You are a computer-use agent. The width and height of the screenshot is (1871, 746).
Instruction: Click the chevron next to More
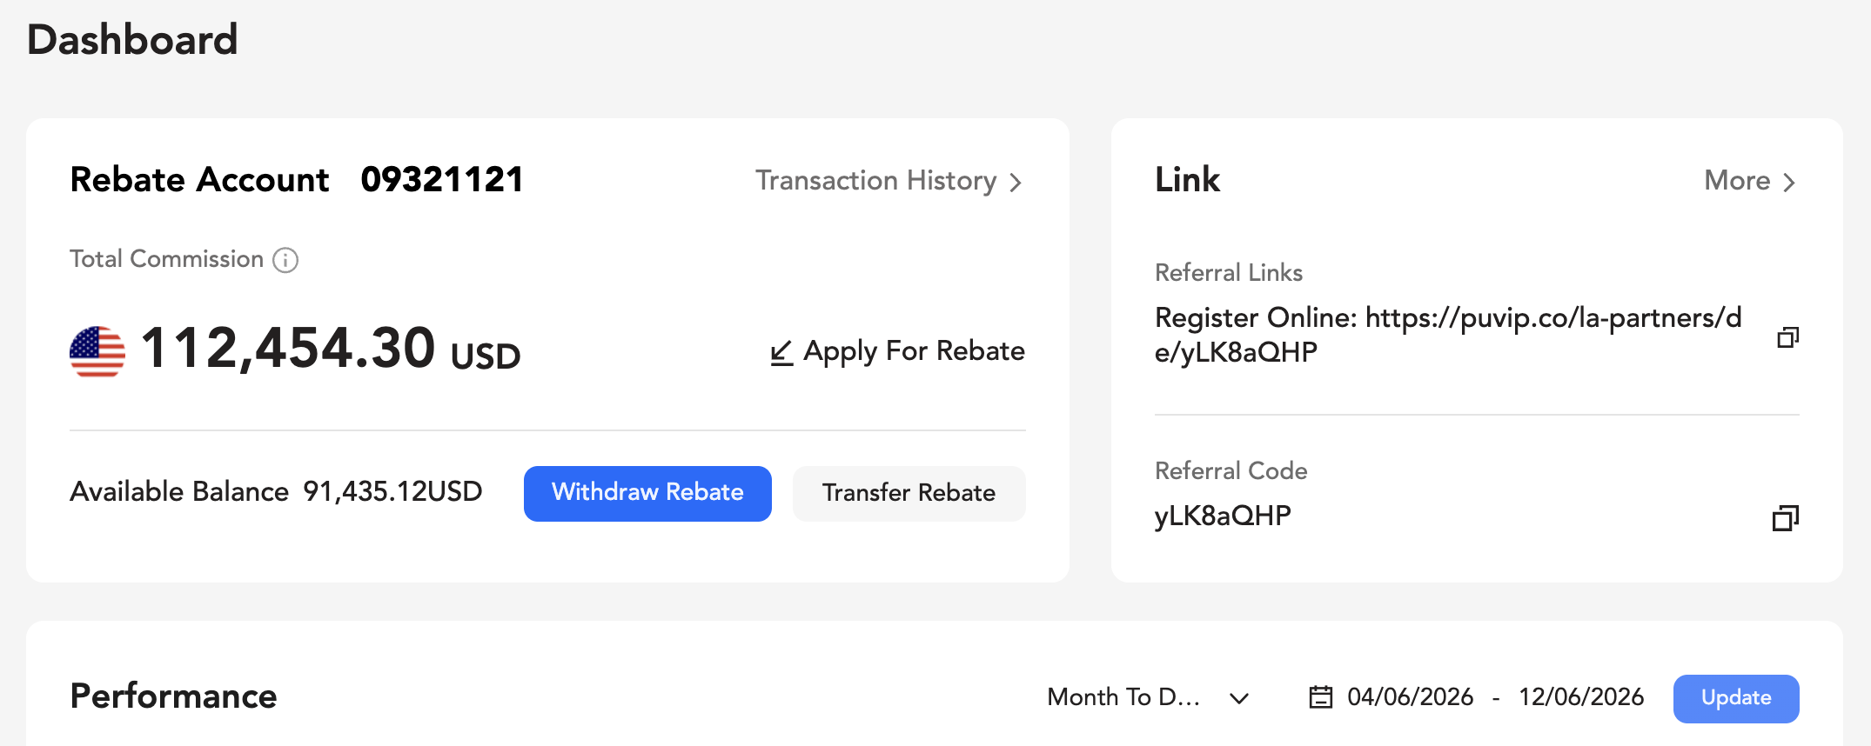point(1789,182)
